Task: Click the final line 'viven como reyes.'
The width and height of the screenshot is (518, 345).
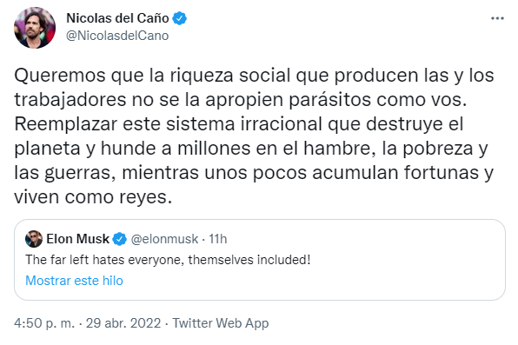Action: coord(93,197)
